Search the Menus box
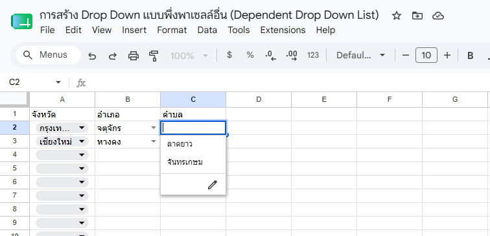Screen dimensions: 490x236 [x=49, y=55]
